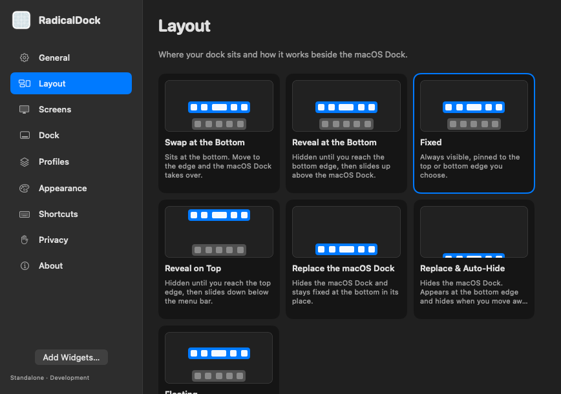Click description 'Always visible, pinned to the top'
Viewport: 561px width, 394px height.
pyautogui.click(x=470, y=166)
